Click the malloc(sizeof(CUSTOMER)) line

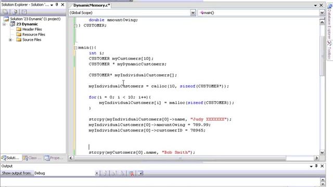pyautogui.click(x=166, y=103)
